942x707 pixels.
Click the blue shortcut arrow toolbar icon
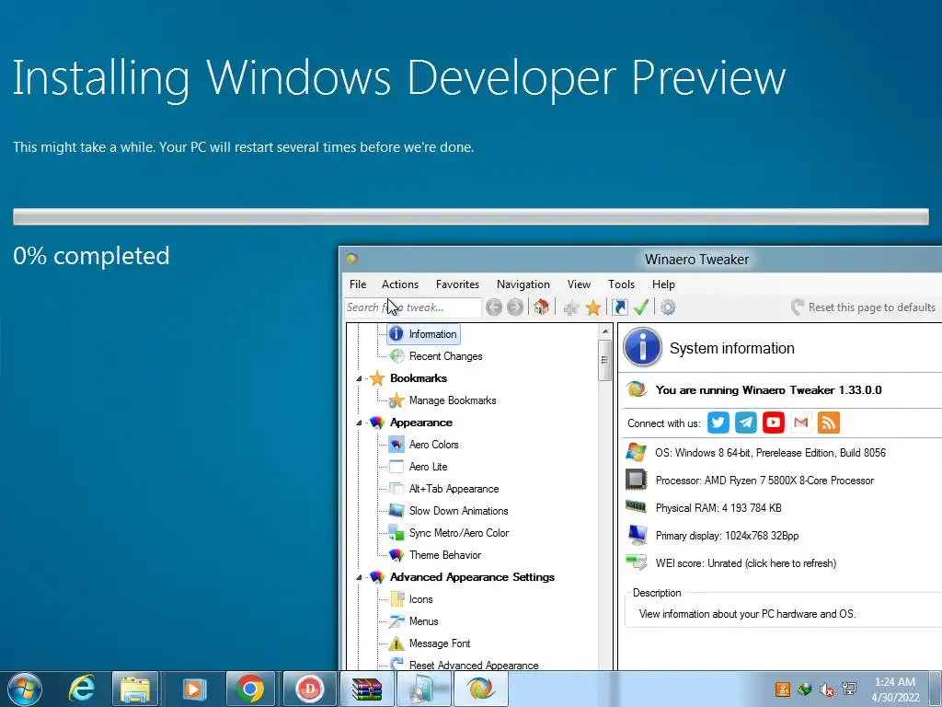pyautogui.click(x=619, y=307)
